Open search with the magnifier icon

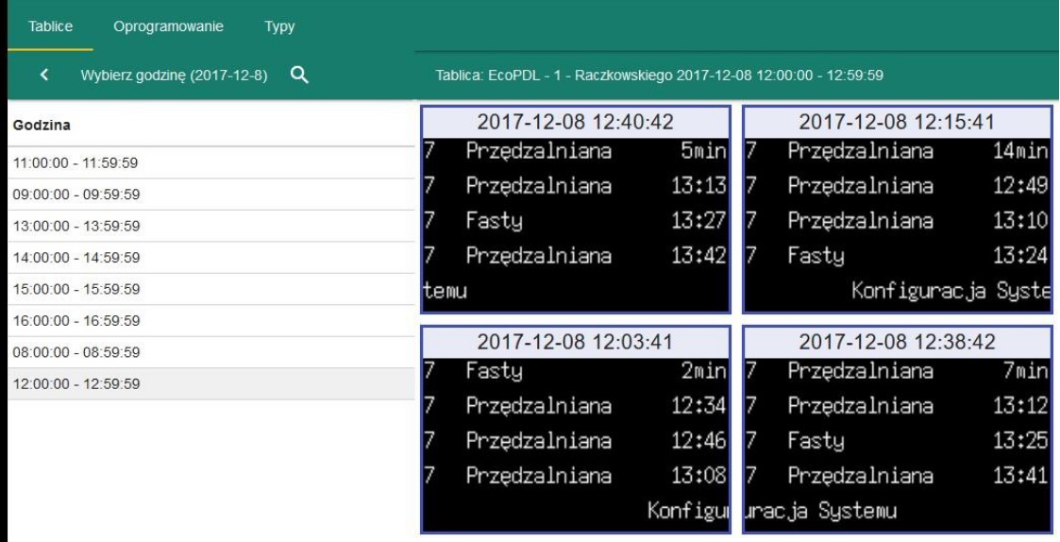pos(299,76)
